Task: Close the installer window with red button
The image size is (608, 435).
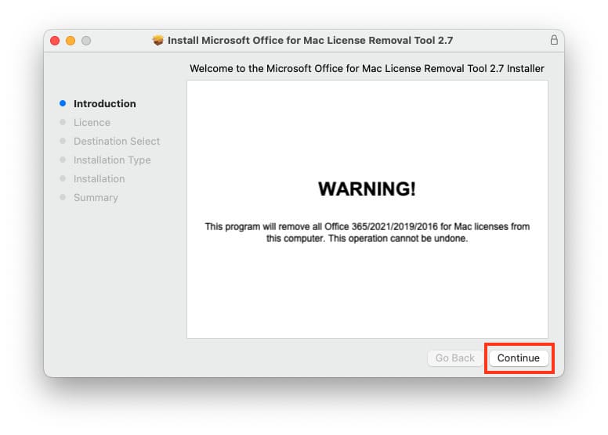Action: click(55, 40)
